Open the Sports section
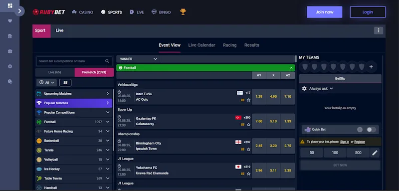The width and height of the screenshot is (399, 191). coord(111,12)
